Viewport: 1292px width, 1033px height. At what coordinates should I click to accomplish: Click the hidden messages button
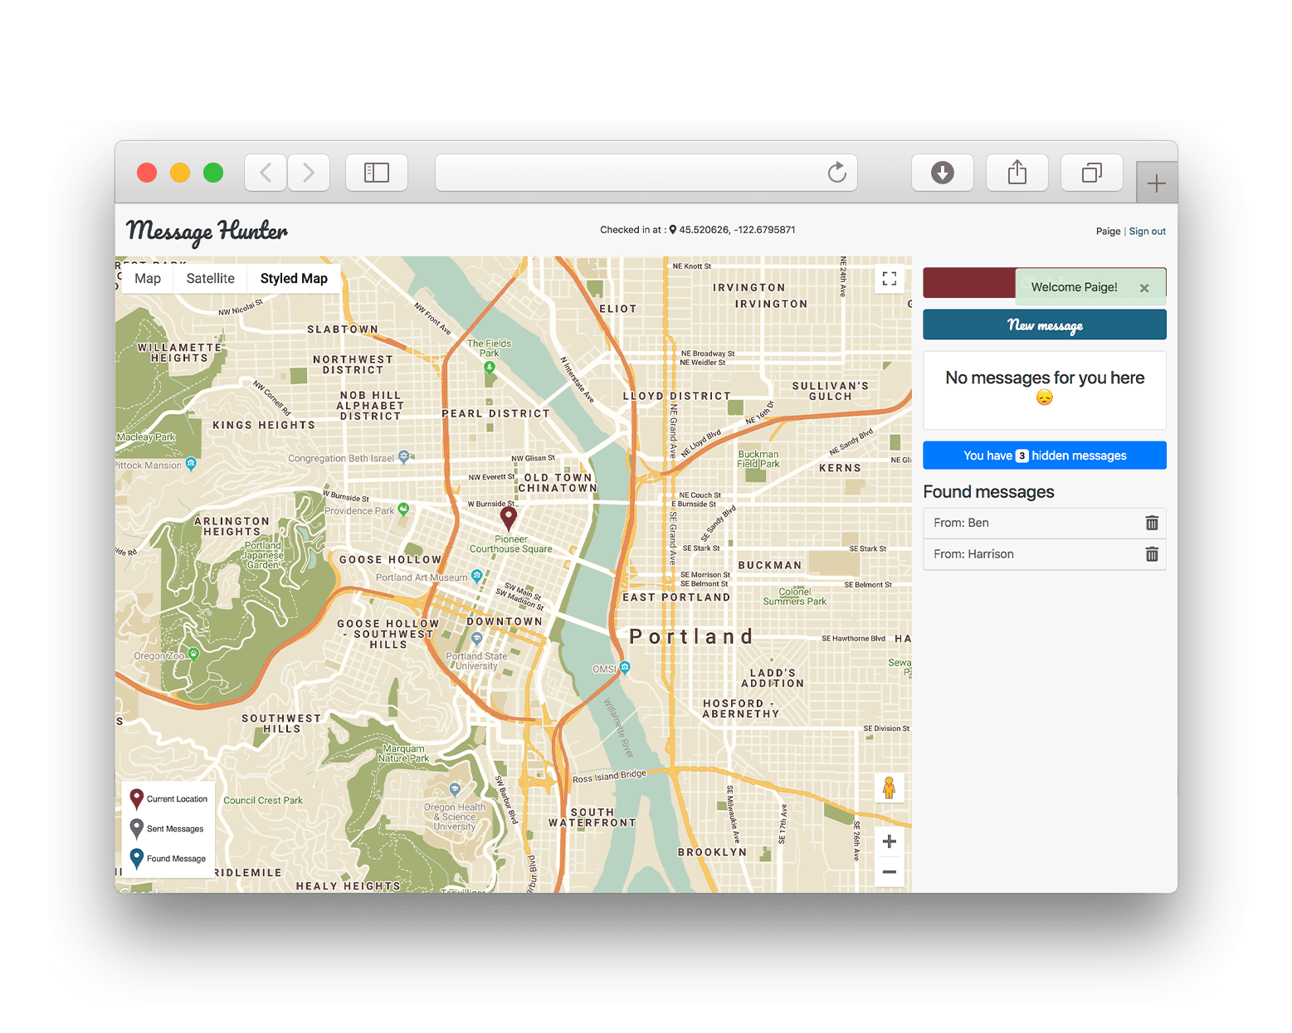pos(1045,456)
